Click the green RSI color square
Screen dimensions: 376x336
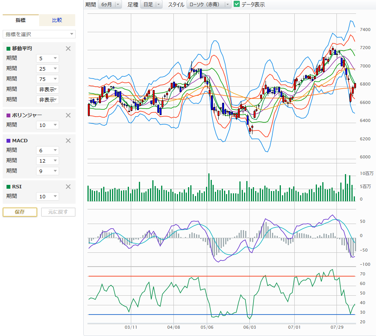coord(8,187)
